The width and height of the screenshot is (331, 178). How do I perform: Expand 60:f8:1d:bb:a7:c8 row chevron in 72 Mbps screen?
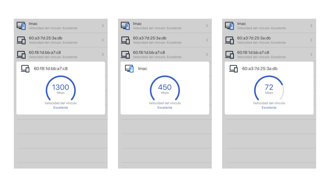(x=311, y=54)
